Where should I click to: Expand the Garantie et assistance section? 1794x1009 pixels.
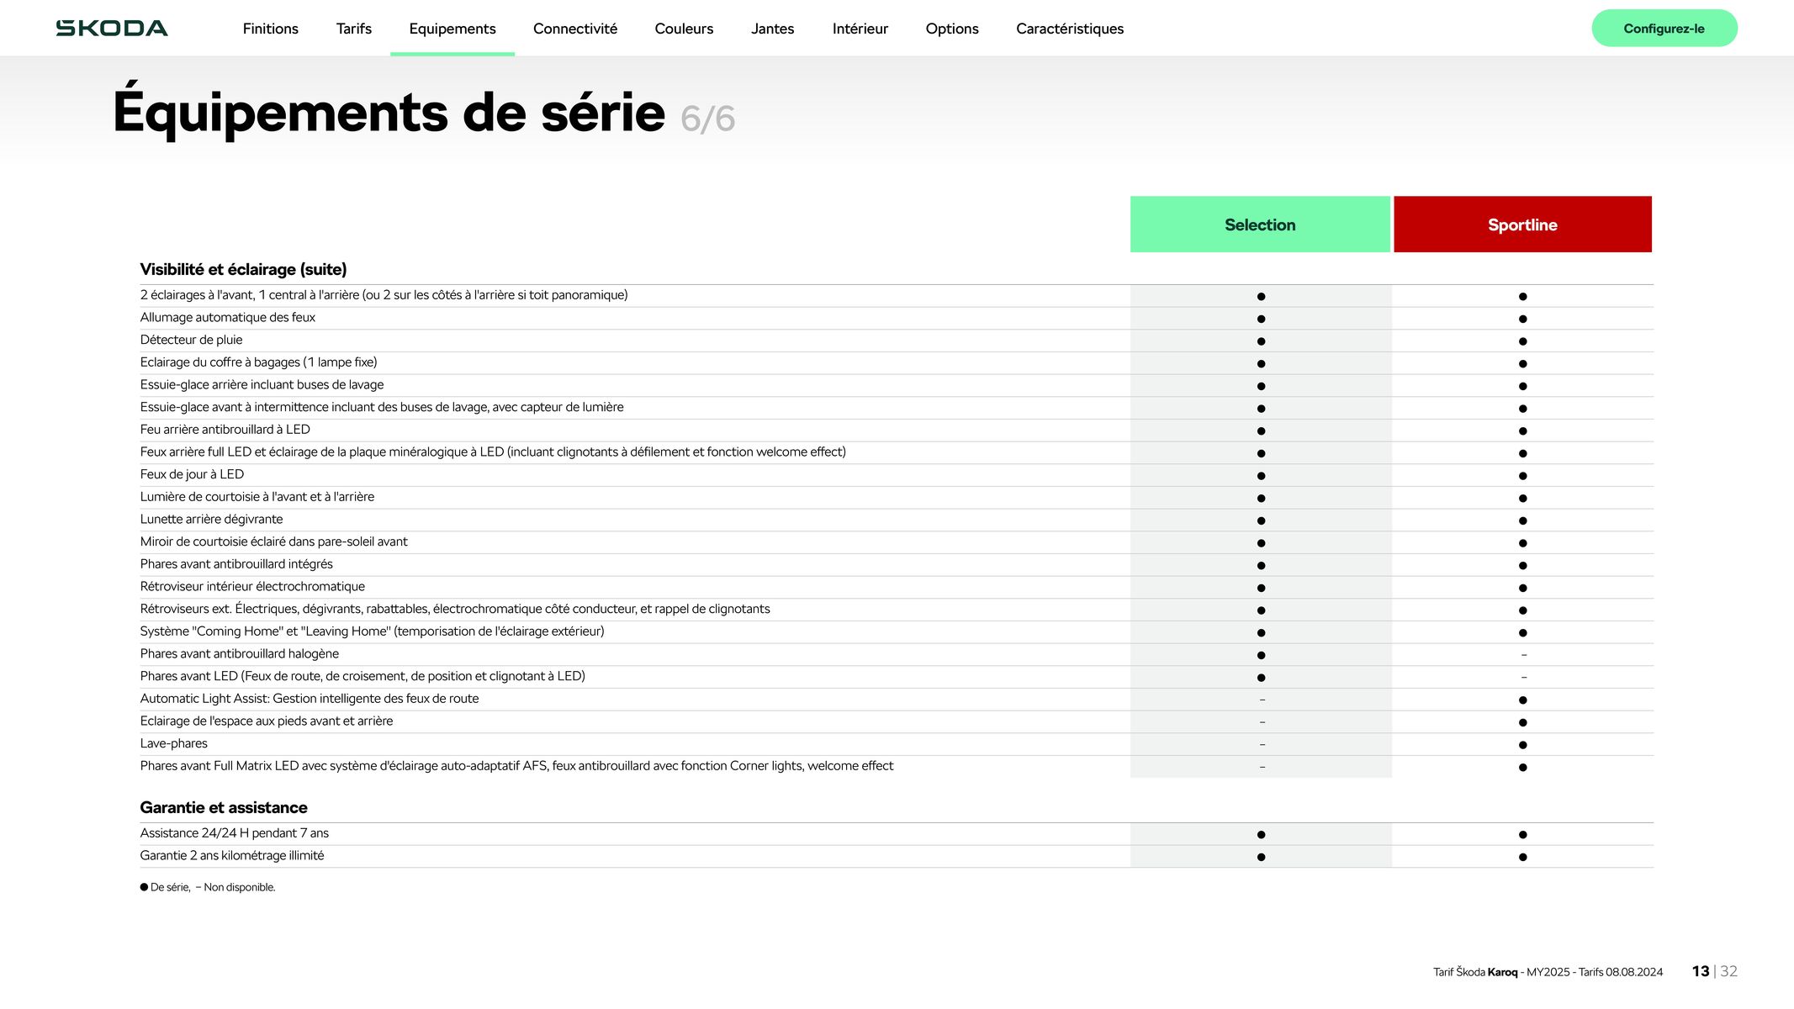click(223, 807)
